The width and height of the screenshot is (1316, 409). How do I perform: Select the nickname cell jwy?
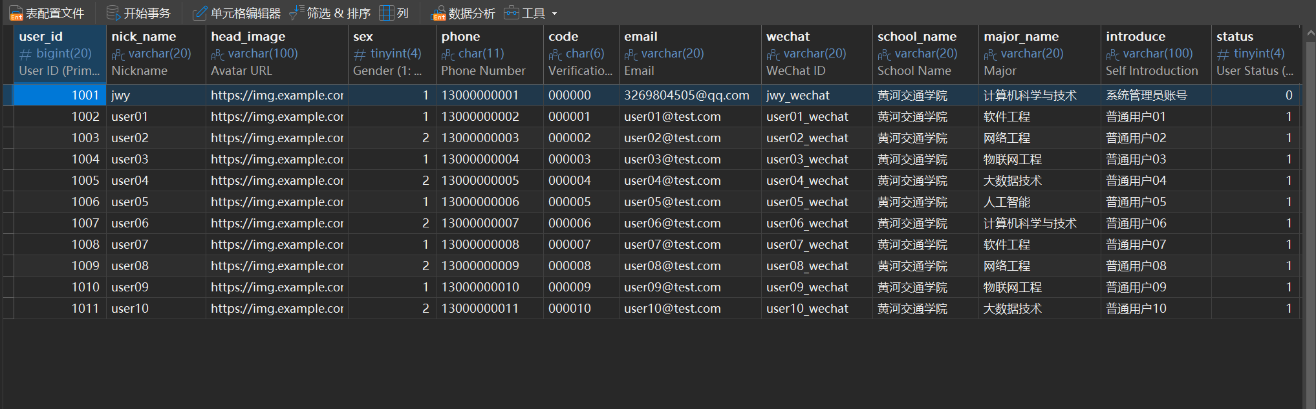coord(156,95)
